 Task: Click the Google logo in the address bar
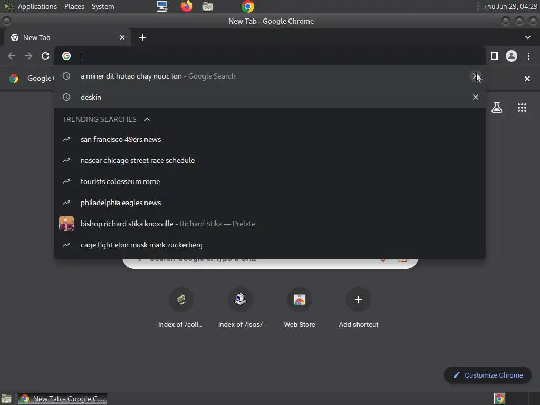(x=66, y=56)
